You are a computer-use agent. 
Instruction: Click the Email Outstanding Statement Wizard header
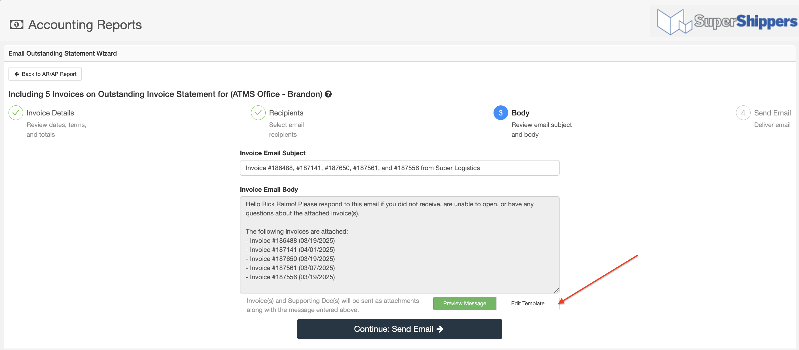tap(62, 53)
